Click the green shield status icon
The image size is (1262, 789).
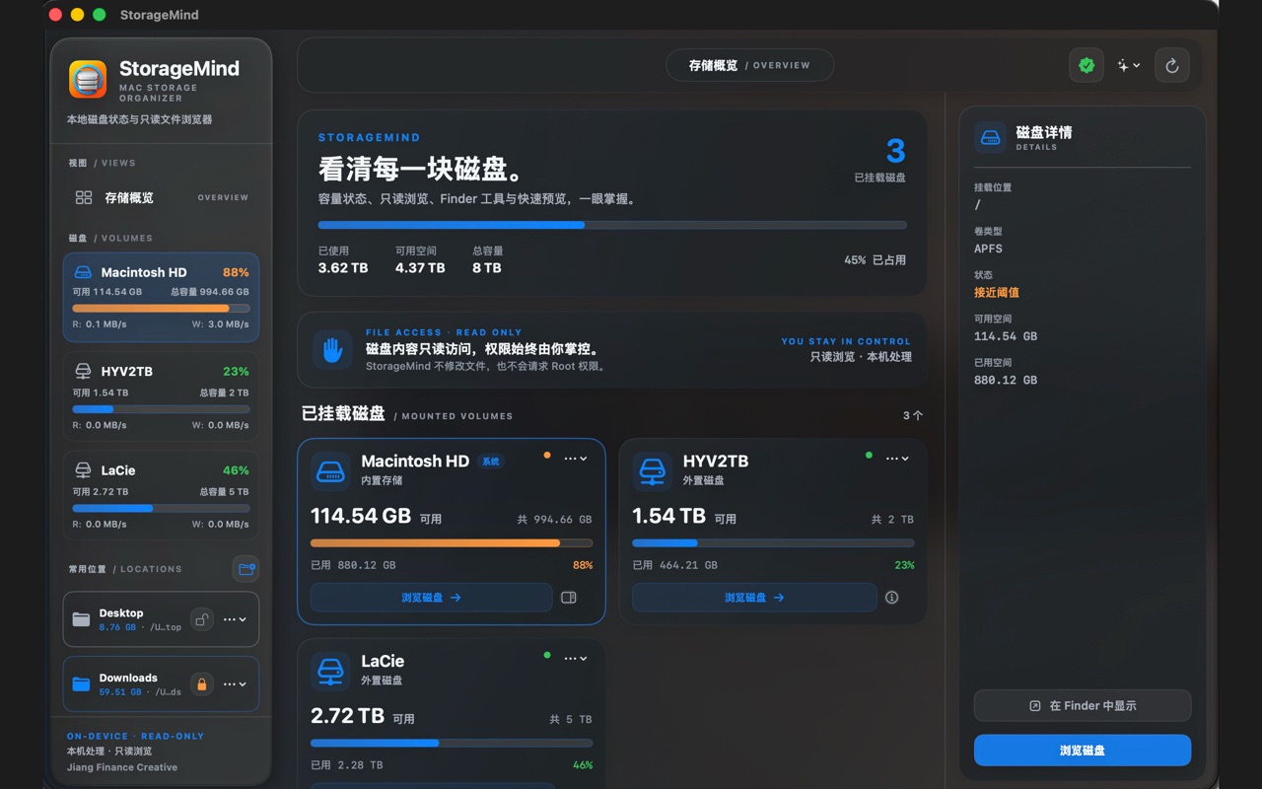pos(1087,65)
